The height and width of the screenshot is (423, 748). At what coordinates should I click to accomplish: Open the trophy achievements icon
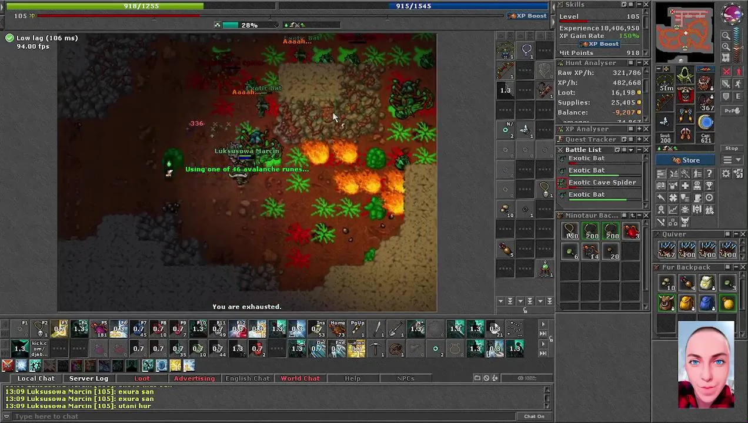709,186
